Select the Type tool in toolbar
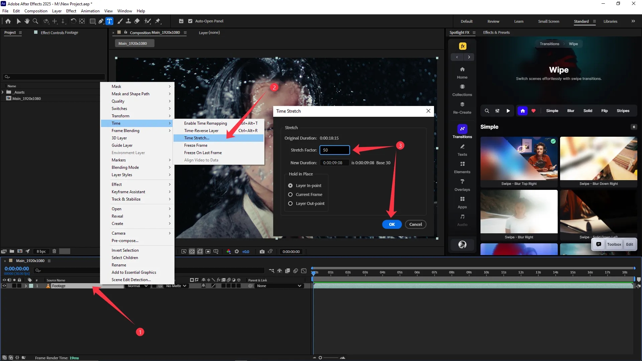Screen dimensions: 642x361 pos(109,21)
